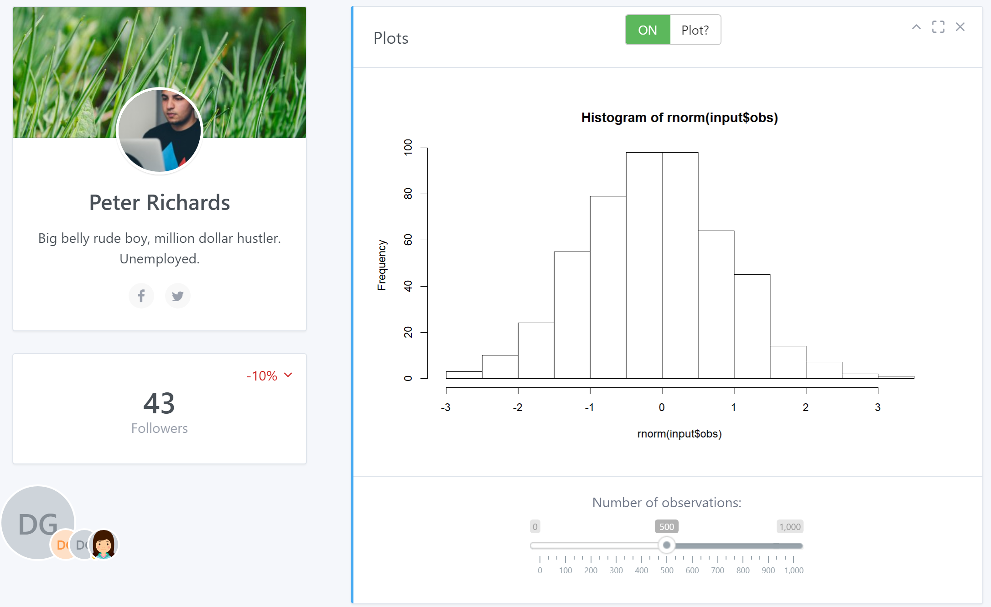Click the grass cover image
This screenshot has height=607, width=991.
pyautogui.click(x=68, y=55)
